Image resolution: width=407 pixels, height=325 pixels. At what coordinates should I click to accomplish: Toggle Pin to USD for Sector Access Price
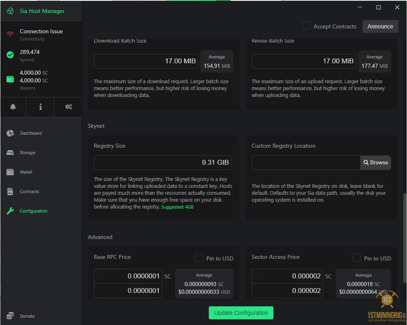point(356,258)
